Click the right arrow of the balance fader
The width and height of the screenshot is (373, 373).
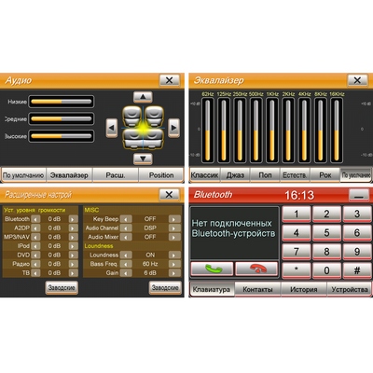point(173,128)
